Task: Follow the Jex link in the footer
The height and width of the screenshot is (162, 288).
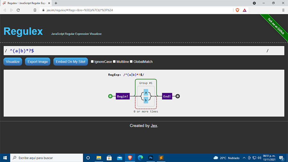Action: click(x=154, y=126)
